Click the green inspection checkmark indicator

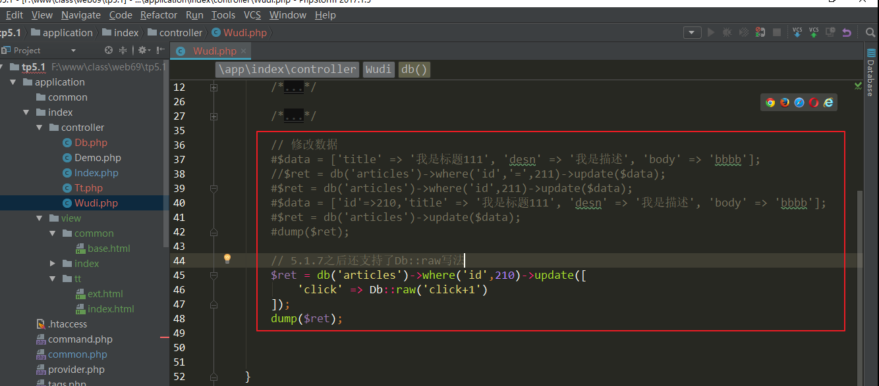point(858,86)
